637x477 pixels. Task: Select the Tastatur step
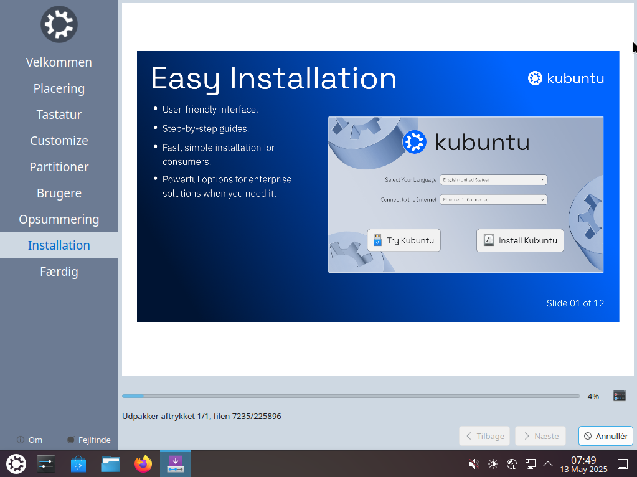click(x=59, y=115)
